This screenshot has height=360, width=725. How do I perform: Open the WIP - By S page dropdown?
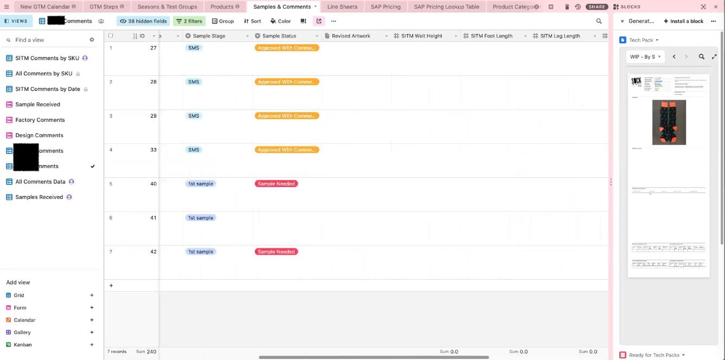pos(645,56)
